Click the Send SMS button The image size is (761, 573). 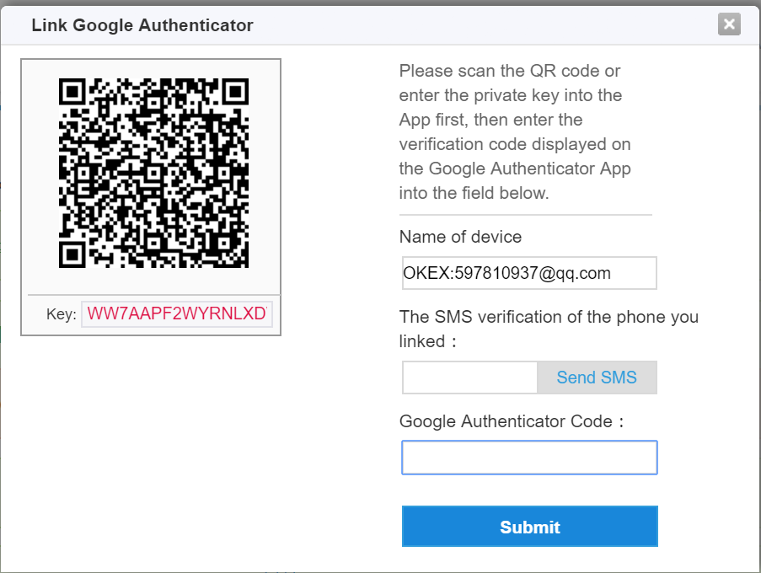tap(597, 378)
